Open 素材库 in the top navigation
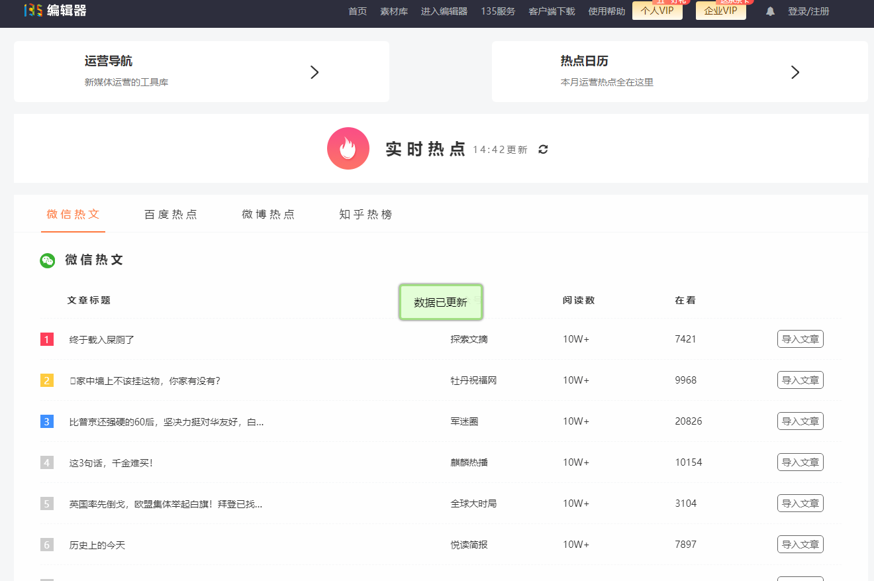Screen dimensions: 874x581 (394, 11)
